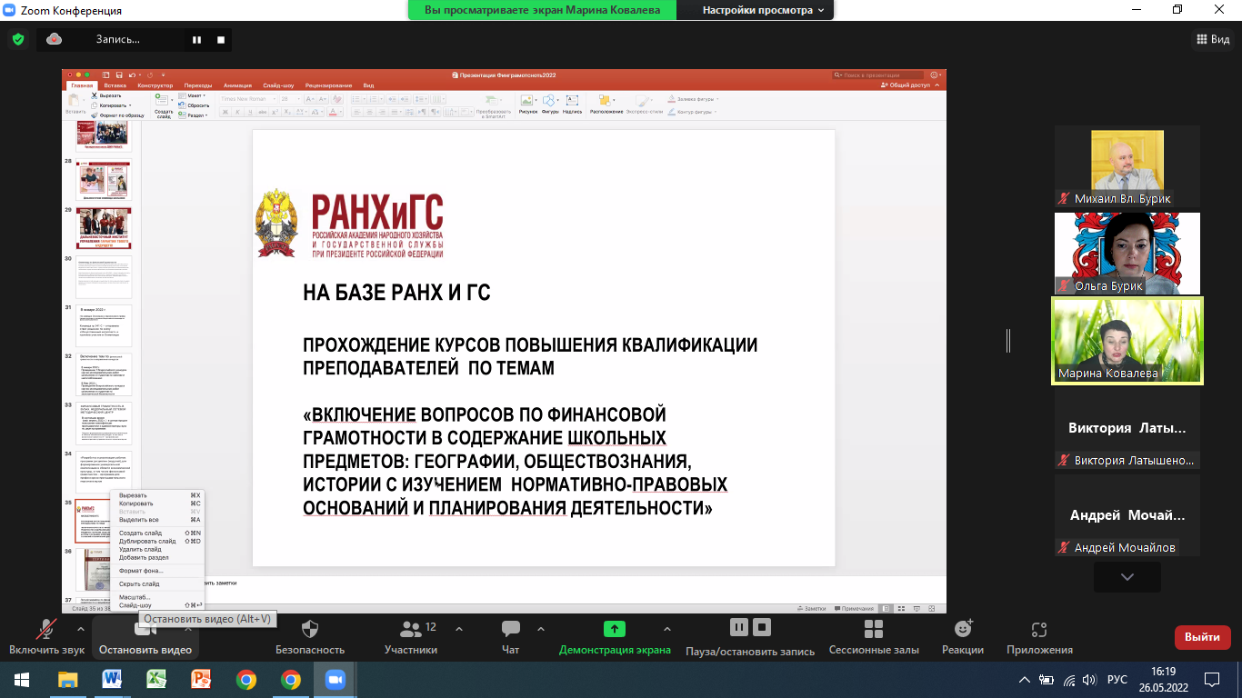Select Ольга Бурик video tile

1127,254
